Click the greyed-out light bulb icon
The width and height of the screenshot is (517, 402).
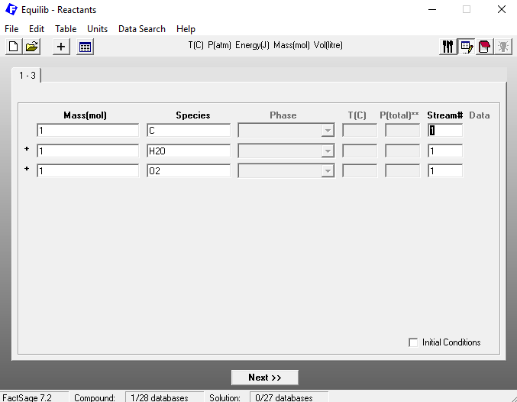coord(503,47)
